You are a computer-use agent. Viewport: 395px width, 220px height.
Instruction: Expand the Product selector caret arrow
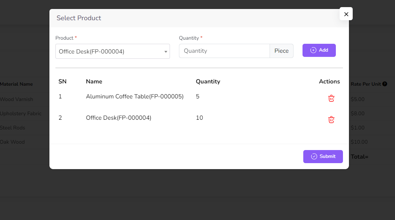pyautogui.click(x=165, y=52)
